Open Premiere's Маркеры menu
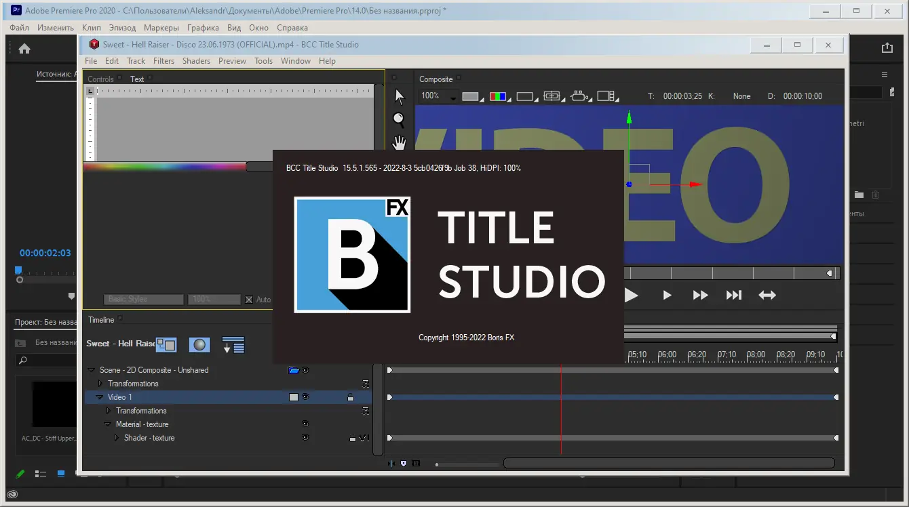 (162, 28)
